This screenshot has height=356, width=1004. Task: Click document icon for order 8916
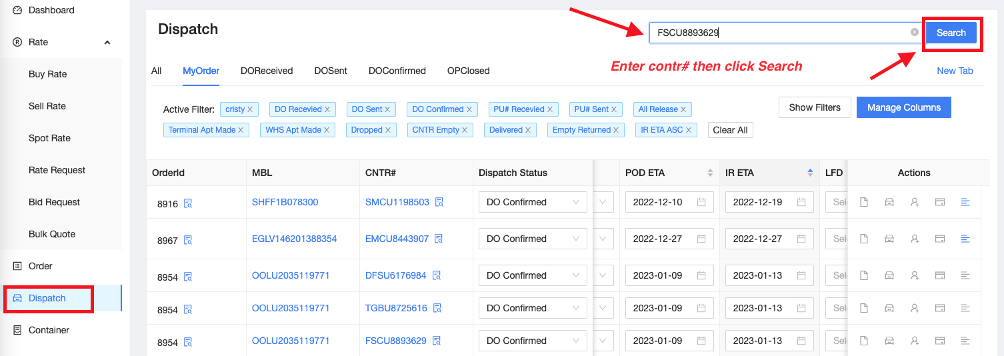[864, 202]
